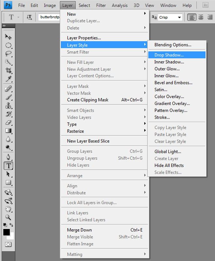Center text in options bar
215x261 pixels.
click(201, 17)
